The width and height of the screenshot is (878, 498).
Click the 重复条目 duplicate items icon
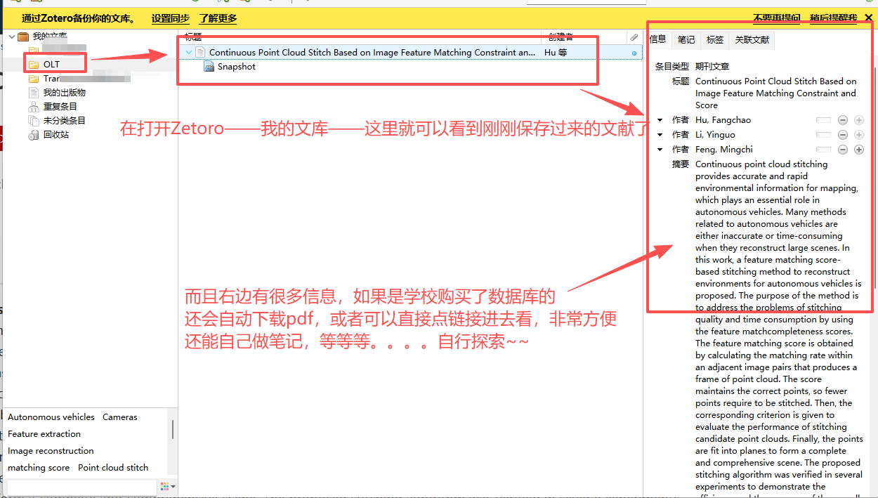click(x=34, y=106)
